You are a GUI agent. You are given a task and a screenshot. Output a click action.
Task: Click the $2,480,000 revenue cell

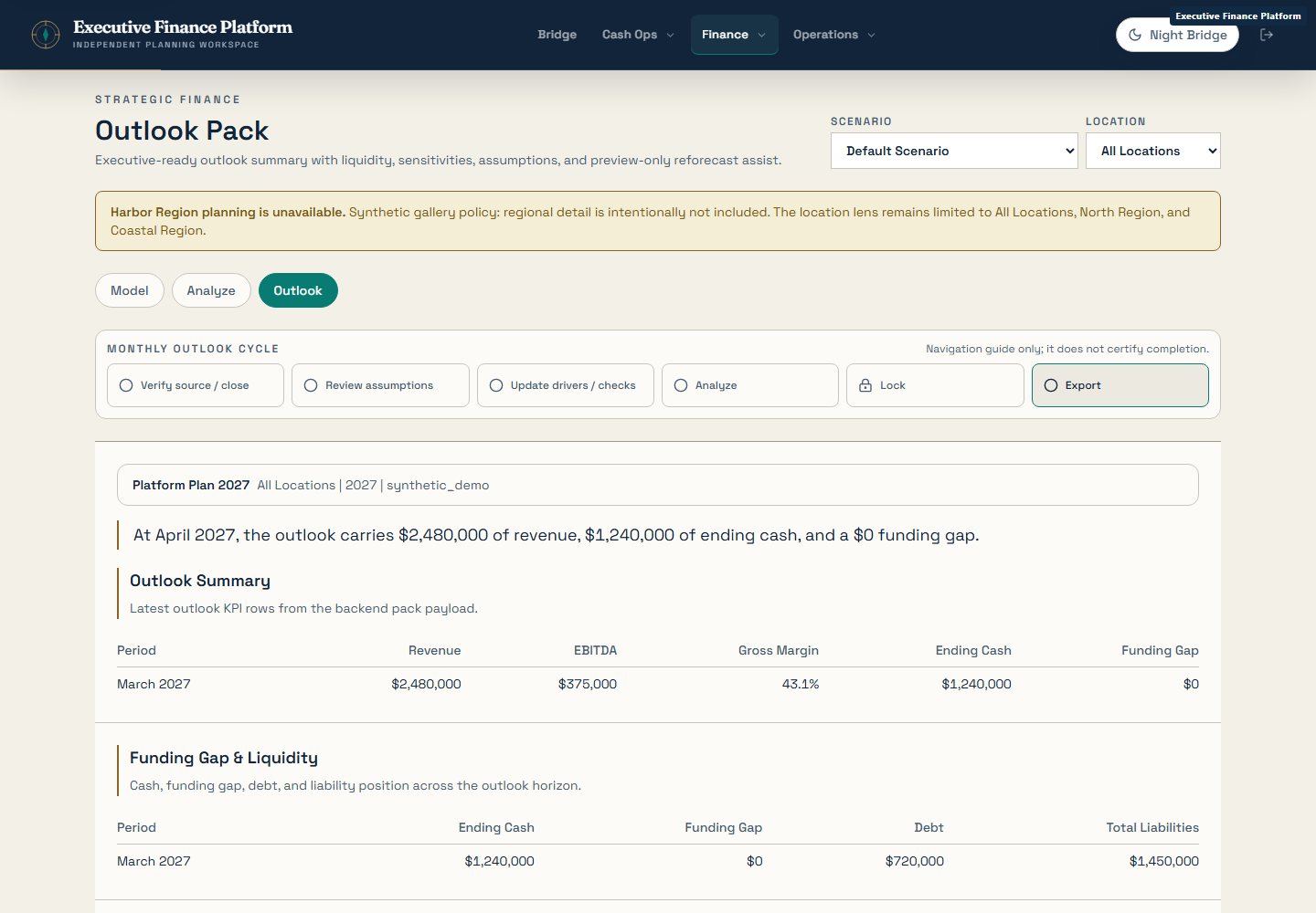pyautogui.click(x=426, y=684)
